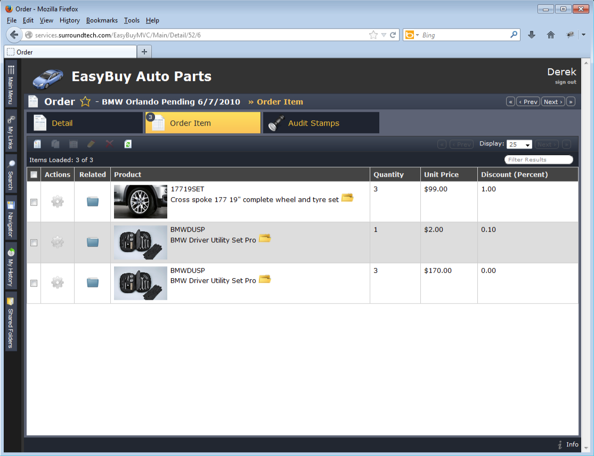Image resolution: width=594 pixels, height=456 pixels.
Task: Open the Shared Folders sidebar panel
Action: [11, 322]
